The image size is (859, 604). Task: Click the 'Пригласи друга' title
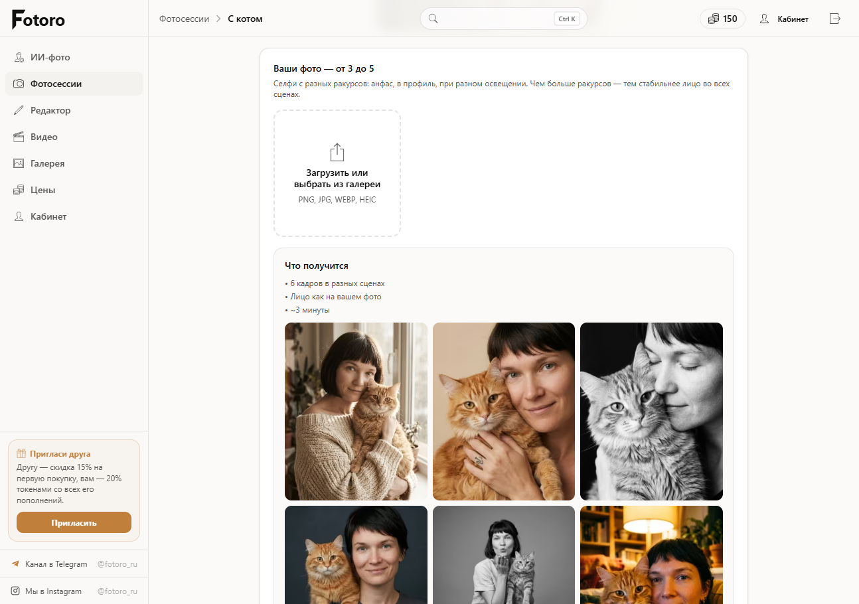pos(60,454)
